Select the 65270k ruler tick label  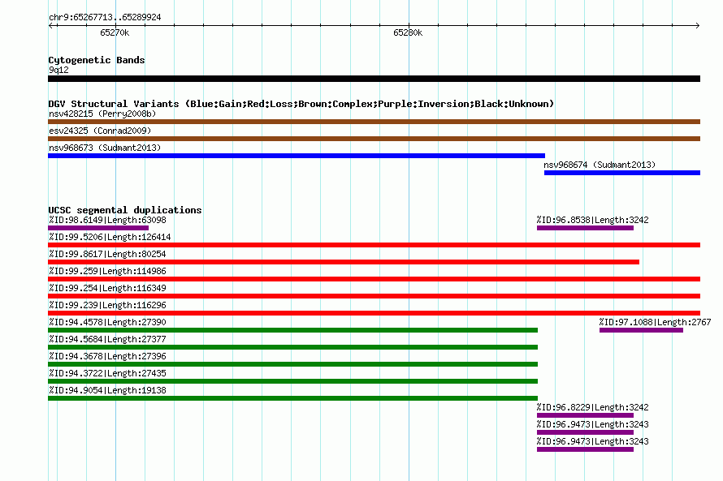[115, 32]
